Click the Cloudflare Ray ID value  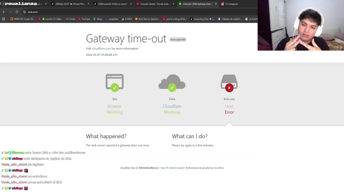click(x=149, y=168)
